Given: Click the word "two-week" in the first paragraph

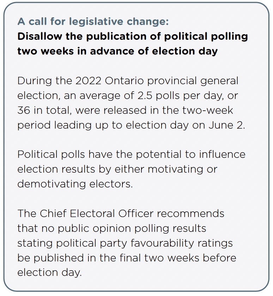Looking at the screenshot, I should (x=208, y=110).
